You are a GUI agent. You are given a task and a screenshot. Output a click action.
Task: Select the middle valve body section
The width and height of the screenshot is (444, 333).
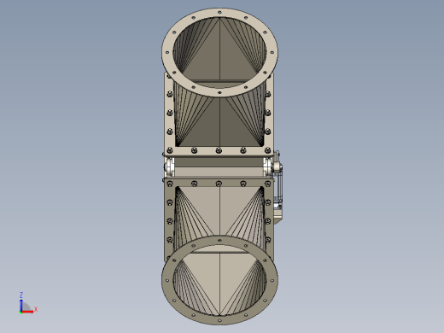pos(219,167)
